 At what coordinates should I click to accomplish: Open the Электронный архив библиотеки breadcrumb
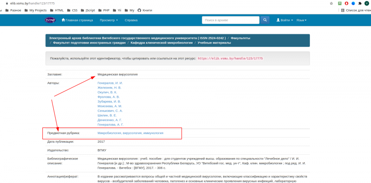pos(137,38)
